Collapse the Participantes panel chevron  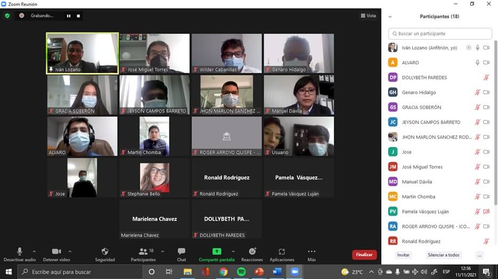(390, 16)
